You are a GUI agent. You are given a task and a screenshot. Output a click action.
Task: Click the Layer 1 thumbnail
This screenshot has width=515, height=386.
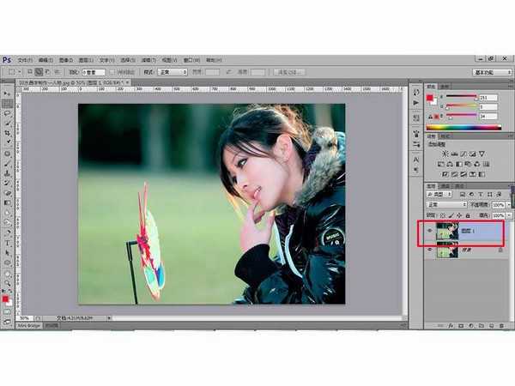click(x=446, y=231)
